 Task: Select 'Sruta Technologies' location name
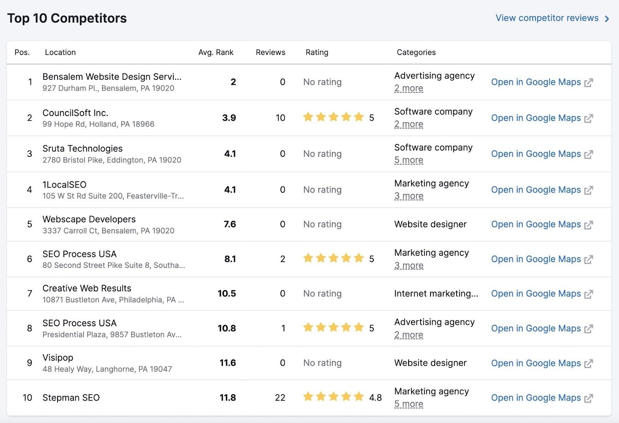pos(82,149)
